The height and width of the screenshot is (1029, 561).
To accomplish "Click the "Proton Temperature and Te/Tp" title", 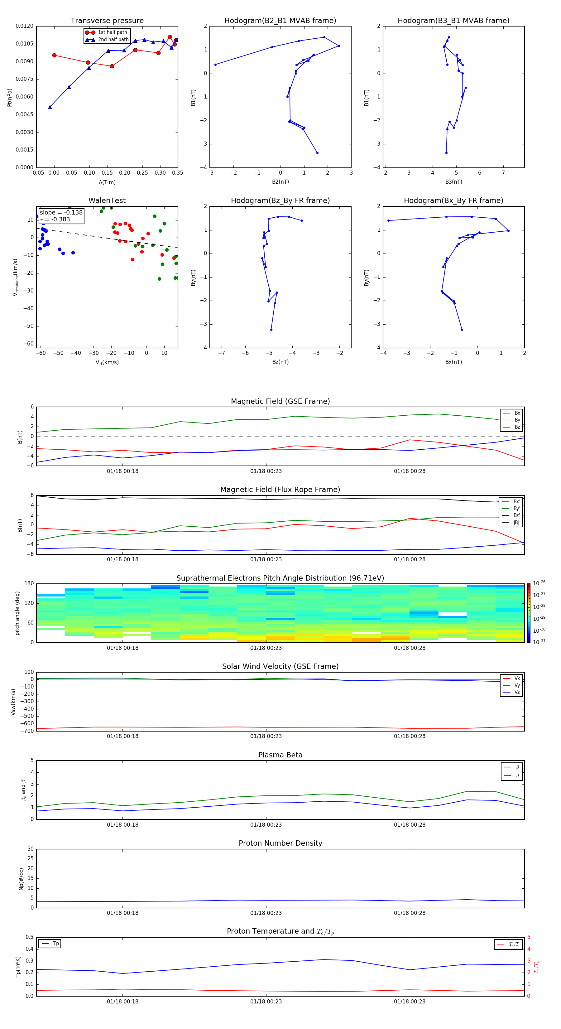I will (280, 931).
